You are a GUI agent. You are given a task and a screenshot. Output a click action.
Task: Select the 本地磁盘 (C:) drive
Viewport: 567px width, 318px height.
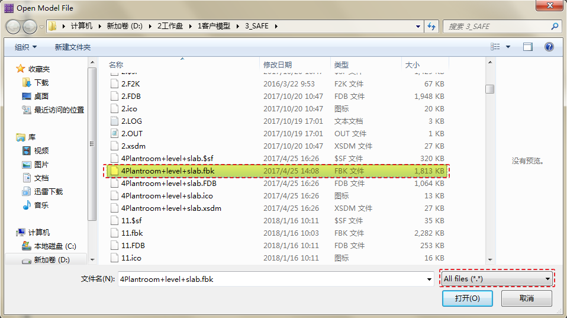pyautogui.click(x=54, y=246)
